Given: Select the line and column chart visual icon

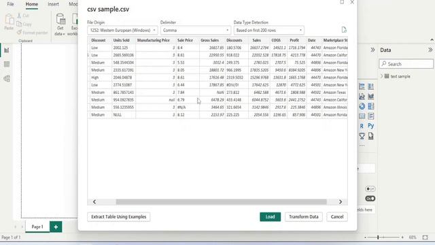Looking at the screenshot, I should [x=371, y=97].
